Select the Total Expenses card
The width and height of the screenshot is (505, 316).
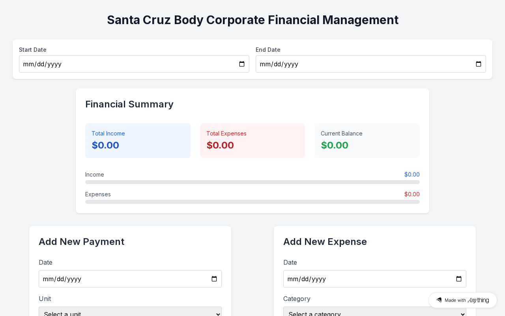(x=252, y=141)
